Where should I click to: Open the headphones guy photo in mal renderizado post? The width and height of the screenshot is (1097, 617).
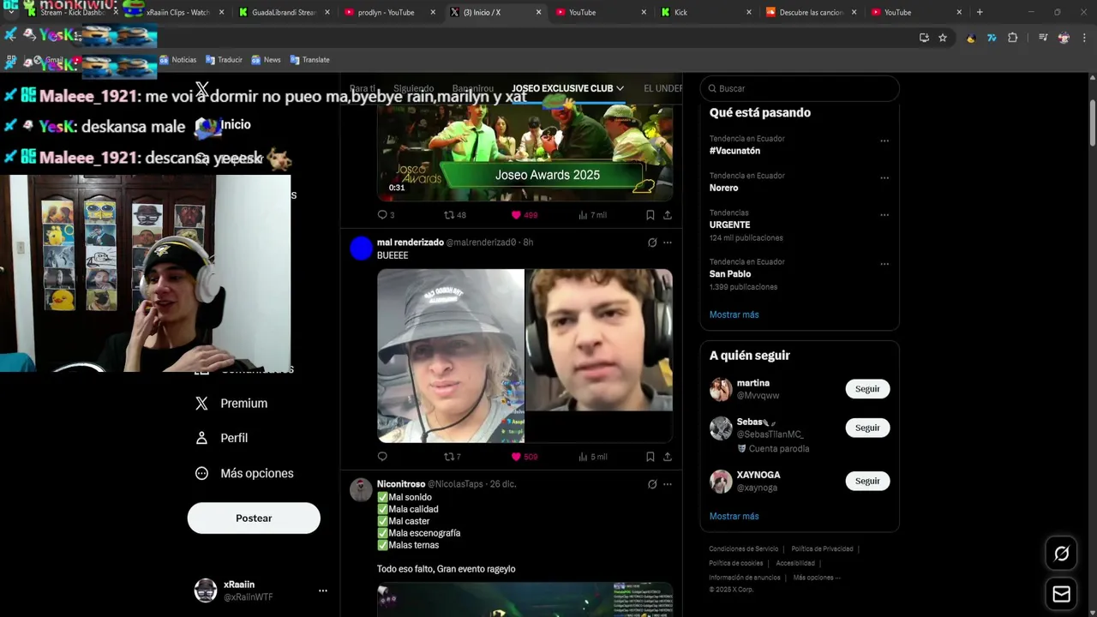tap(599, 340)
